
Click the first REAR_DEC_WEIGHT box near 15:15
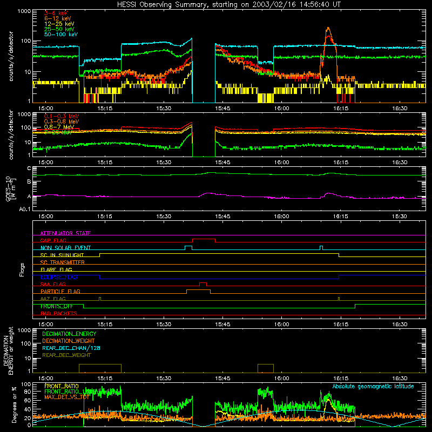pos(100,368)
